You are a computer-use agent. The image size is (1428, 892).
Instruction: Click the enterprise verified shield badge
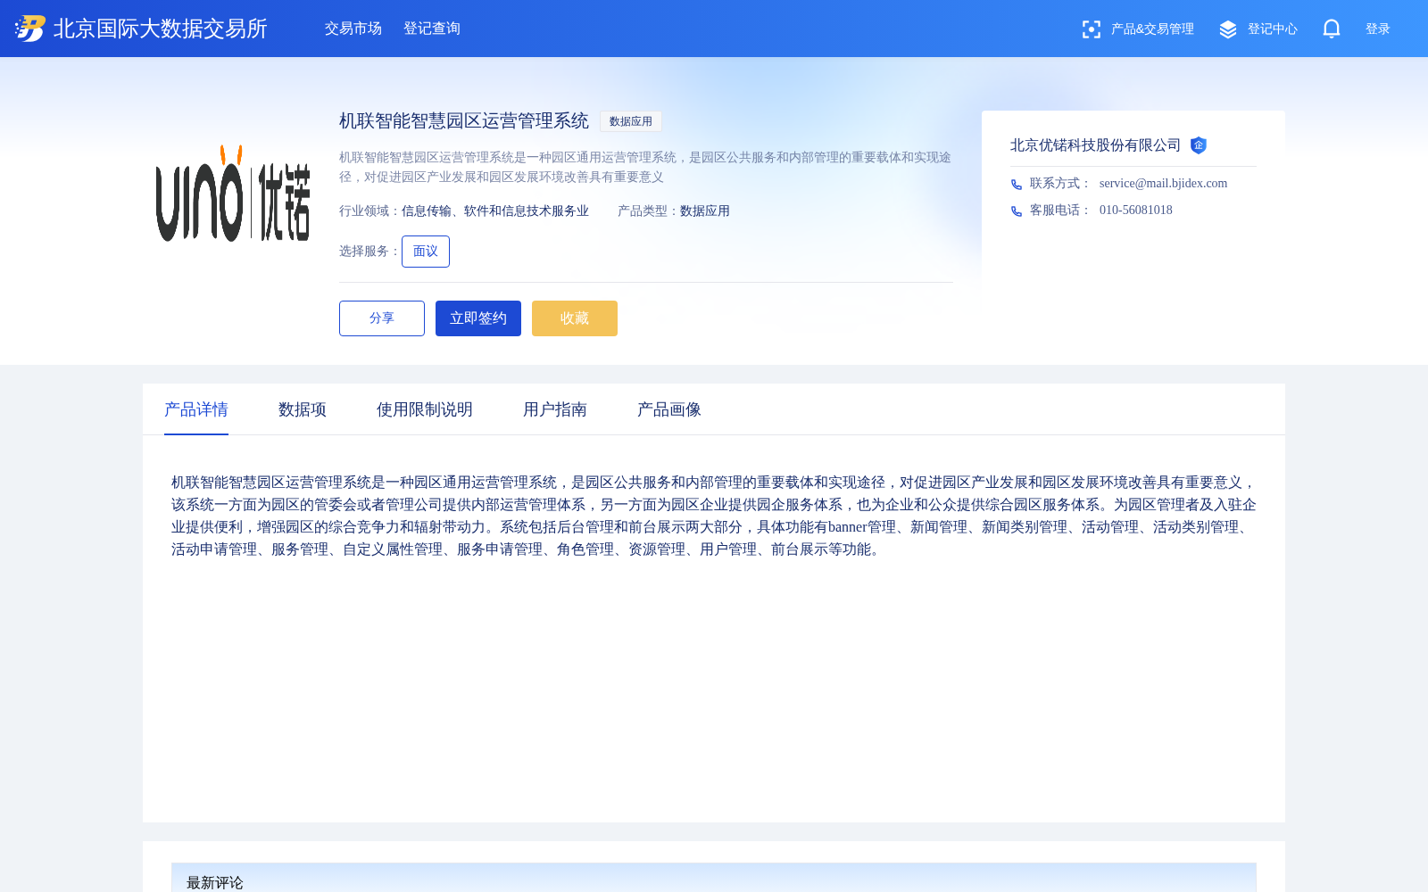click(1199, 145)
